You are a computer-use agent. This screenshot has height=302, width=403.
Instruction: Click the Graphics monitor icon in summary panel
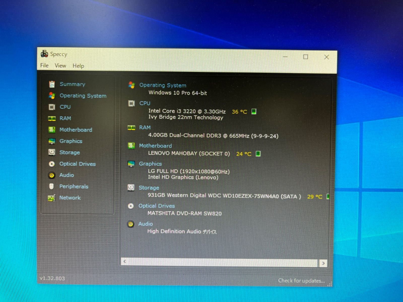click(x=131, y=164)
